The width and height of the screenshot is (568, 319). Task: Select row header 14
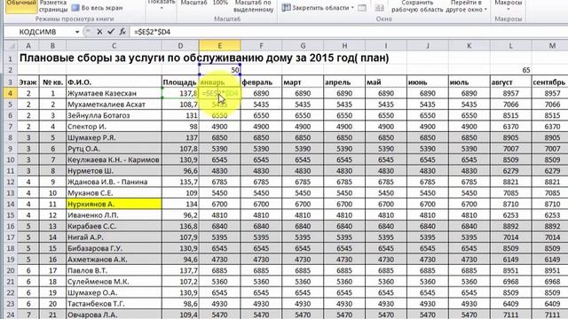pos(10,204)
